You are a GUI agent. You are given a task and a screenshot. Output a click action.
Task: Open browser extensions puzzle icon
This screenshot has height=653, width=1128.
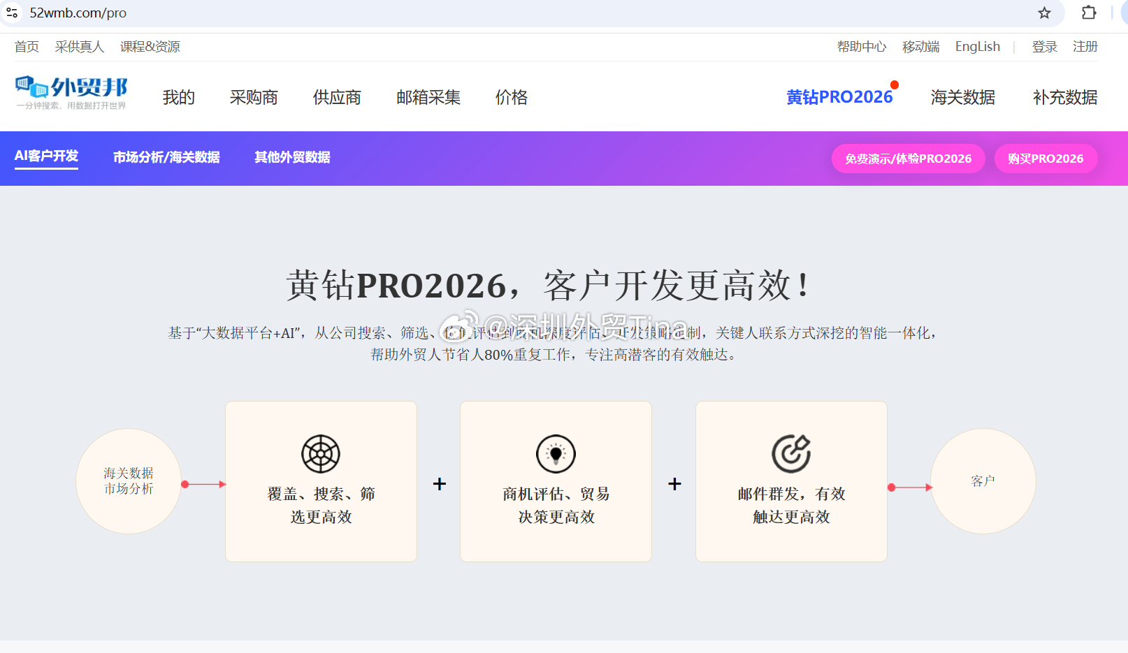point(1089,13)
